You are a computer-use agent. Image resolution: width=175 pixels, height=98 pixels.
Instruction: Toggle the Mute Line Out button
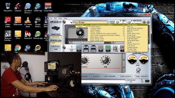coord(137,21)
